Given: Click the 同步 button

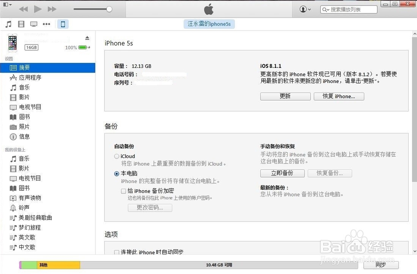Looking at the screenshot, I should tap(381, 265).
